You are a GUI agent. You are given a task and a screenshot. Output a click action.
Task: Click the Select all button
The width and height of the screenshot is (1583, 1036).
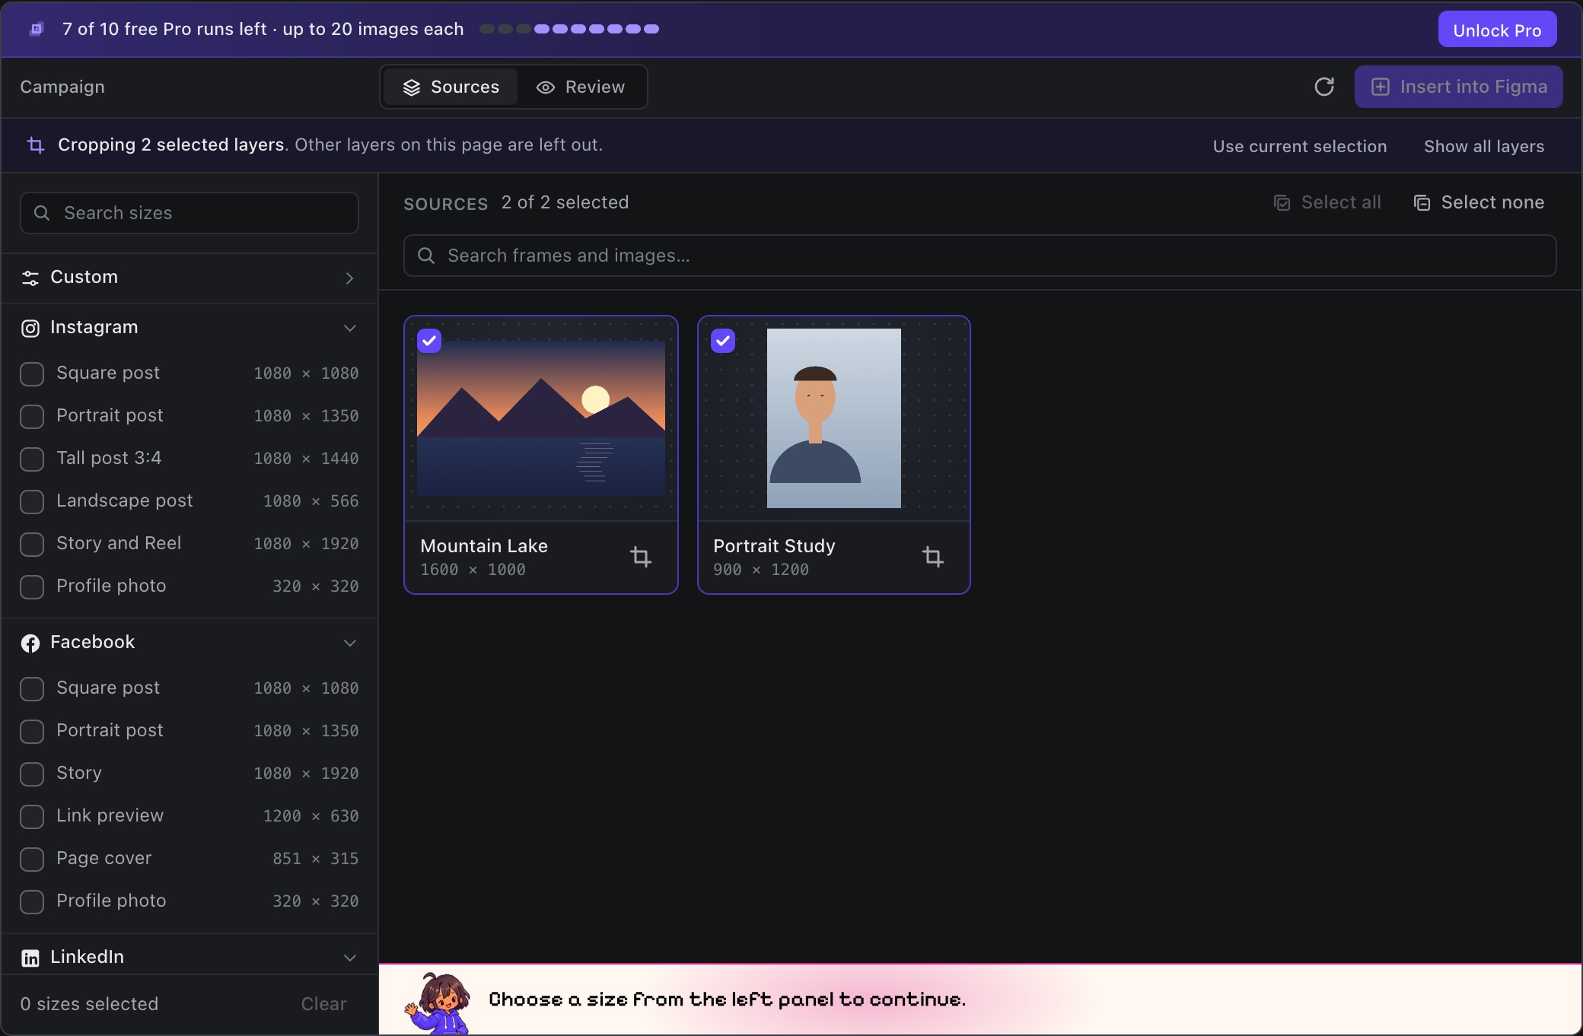point(1327,202)
